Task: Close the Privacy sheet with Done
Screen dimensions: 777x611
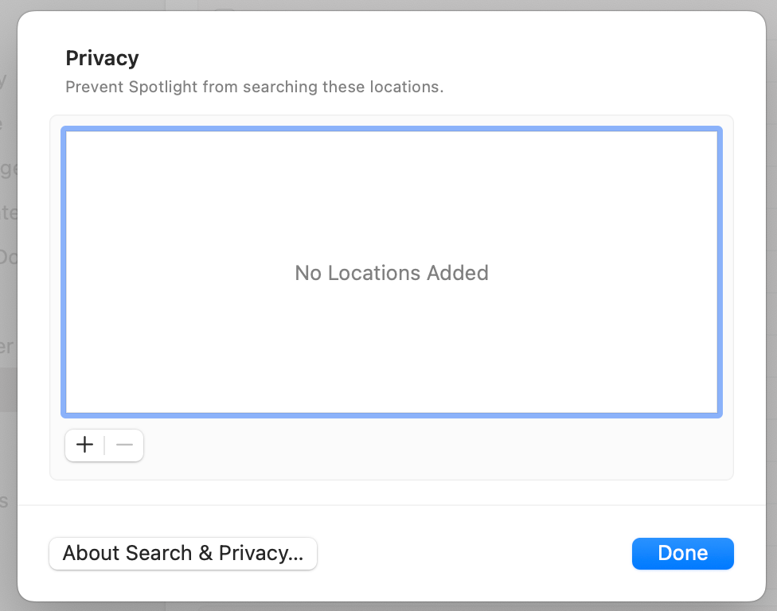Action: (x=682, y=554)
